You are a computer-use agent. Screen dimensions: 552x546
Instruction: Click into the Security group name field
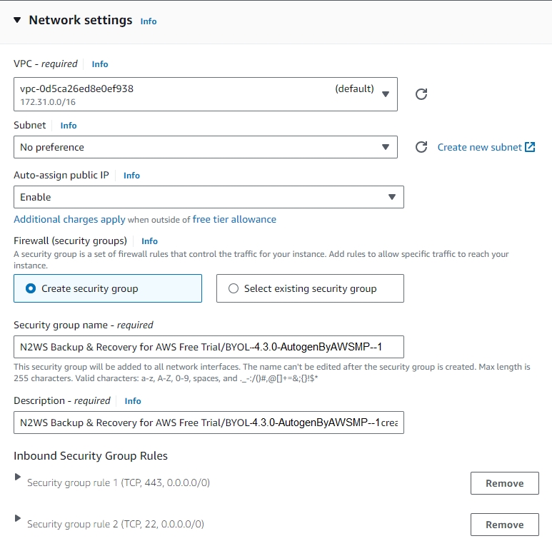(209, 347)
